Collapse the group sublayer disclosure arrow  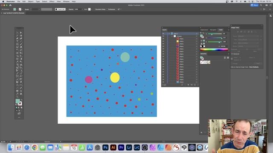(172, 36)
